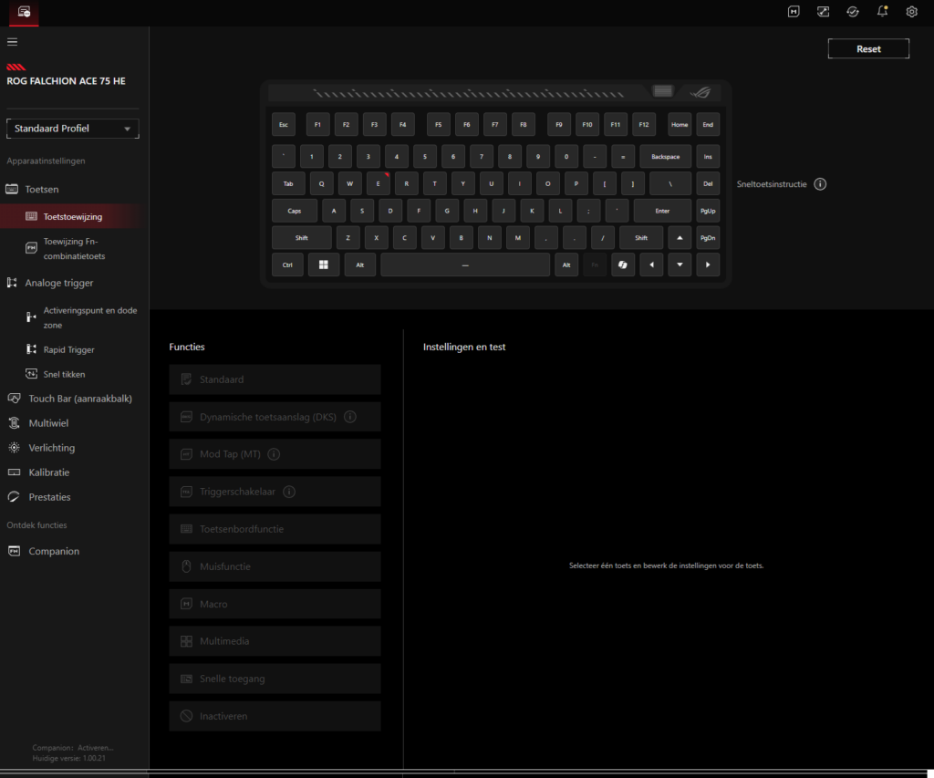Image resolution: width=934 pixels, height=778 pixels.
Task: Open the screen layout icon in top bar
Action: [x=824, y=12]
